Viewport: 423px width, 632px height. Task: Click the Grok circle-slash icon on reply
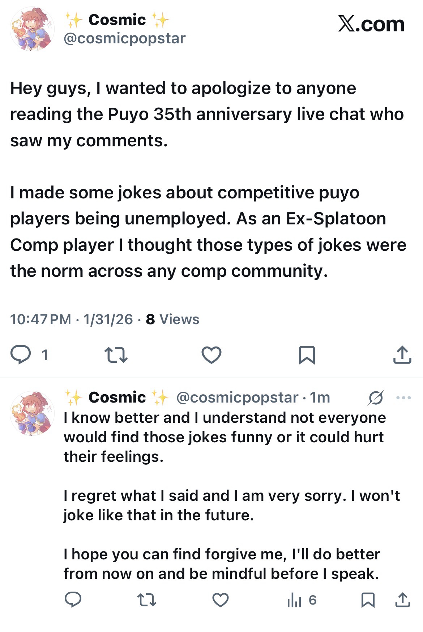coord(376,398)
